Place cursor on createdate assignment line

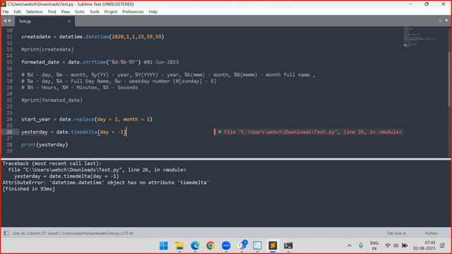93,37
